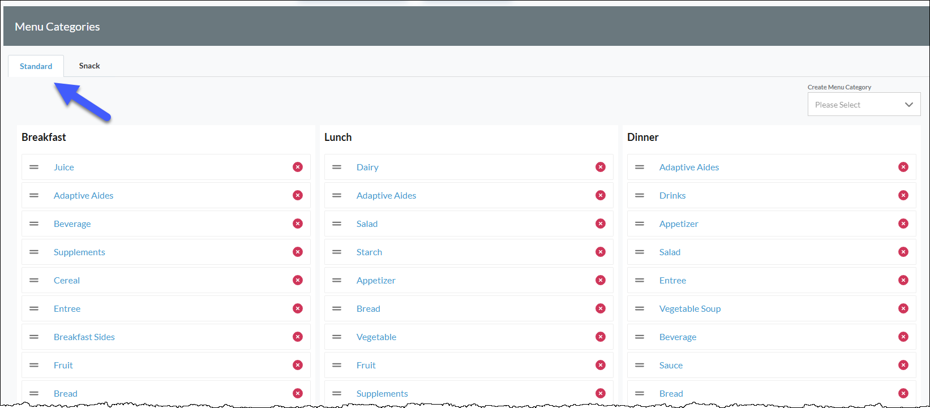Viewport: 930px width, 408px height.
Task: Open the Starch category link
Action: click(369, 252)
